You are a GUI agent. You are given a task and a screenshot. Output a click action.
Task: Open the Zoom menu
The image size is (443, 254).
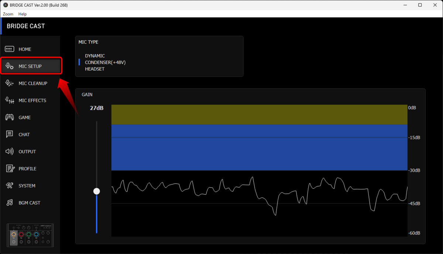(8, 14)
